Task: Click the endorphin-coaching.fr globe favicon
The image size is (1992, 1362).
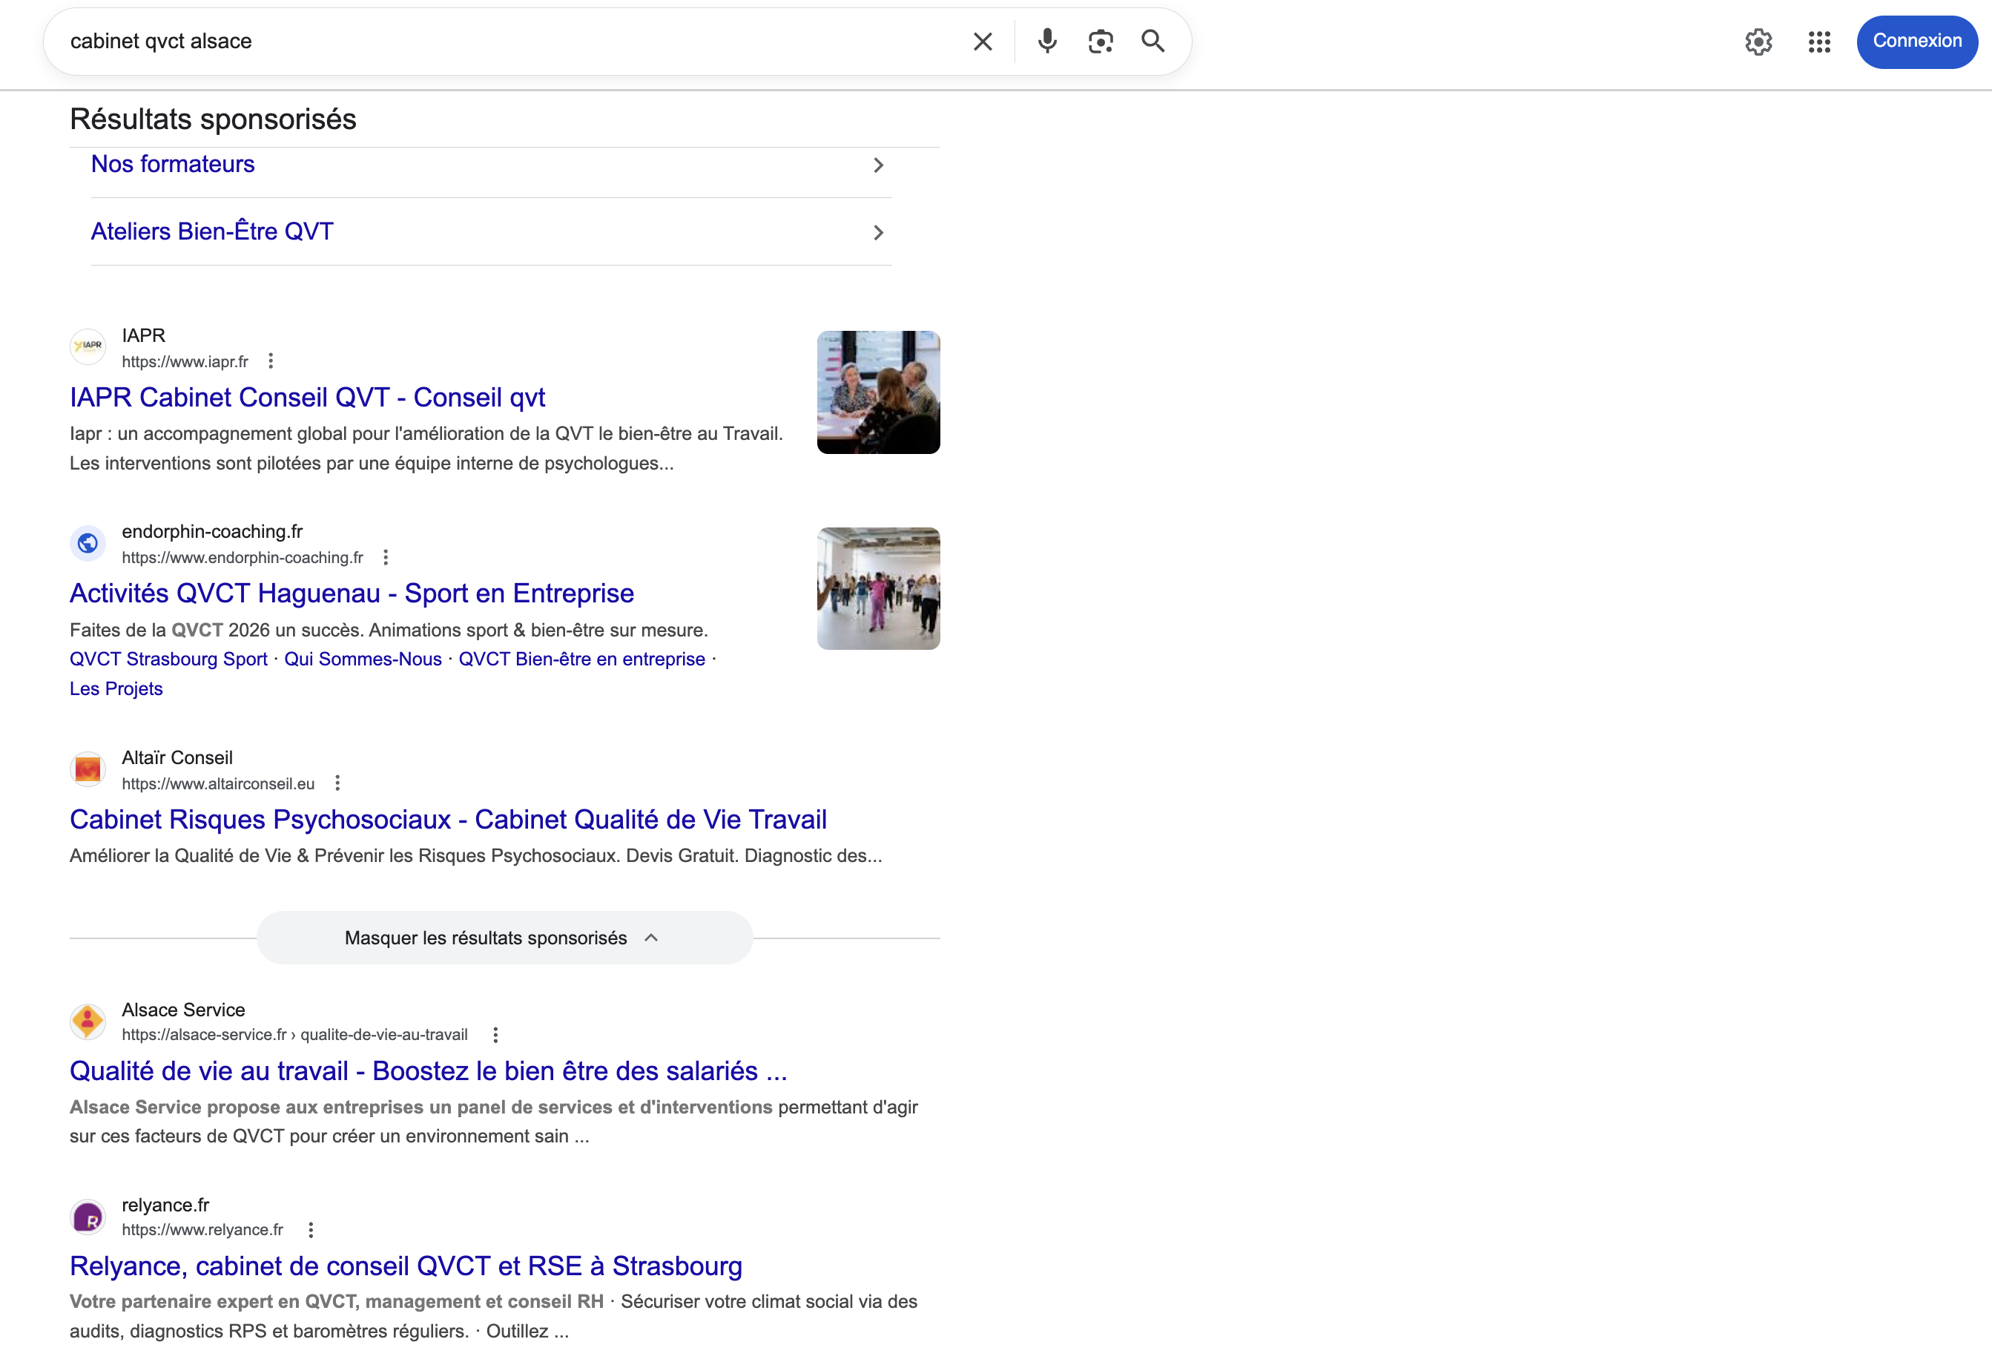Action: click(x=88, y=542)
